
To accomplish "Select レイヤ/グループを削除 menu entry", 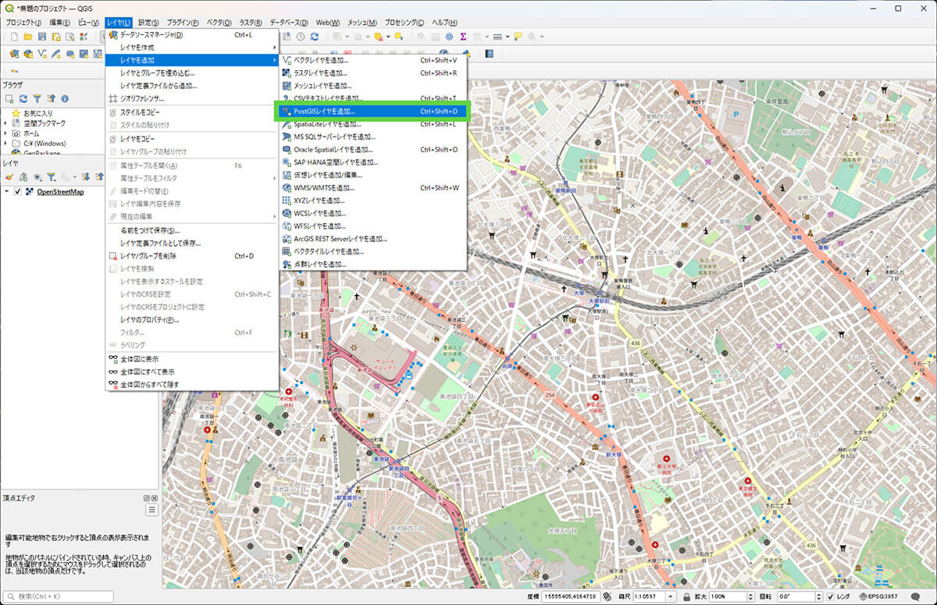I will (x=192, y=256).
